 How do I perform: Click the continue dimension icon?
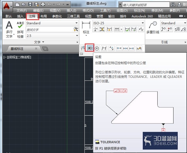point(117,29)
